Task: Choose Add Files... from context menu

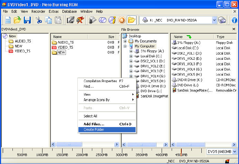Action: (107, 124)
